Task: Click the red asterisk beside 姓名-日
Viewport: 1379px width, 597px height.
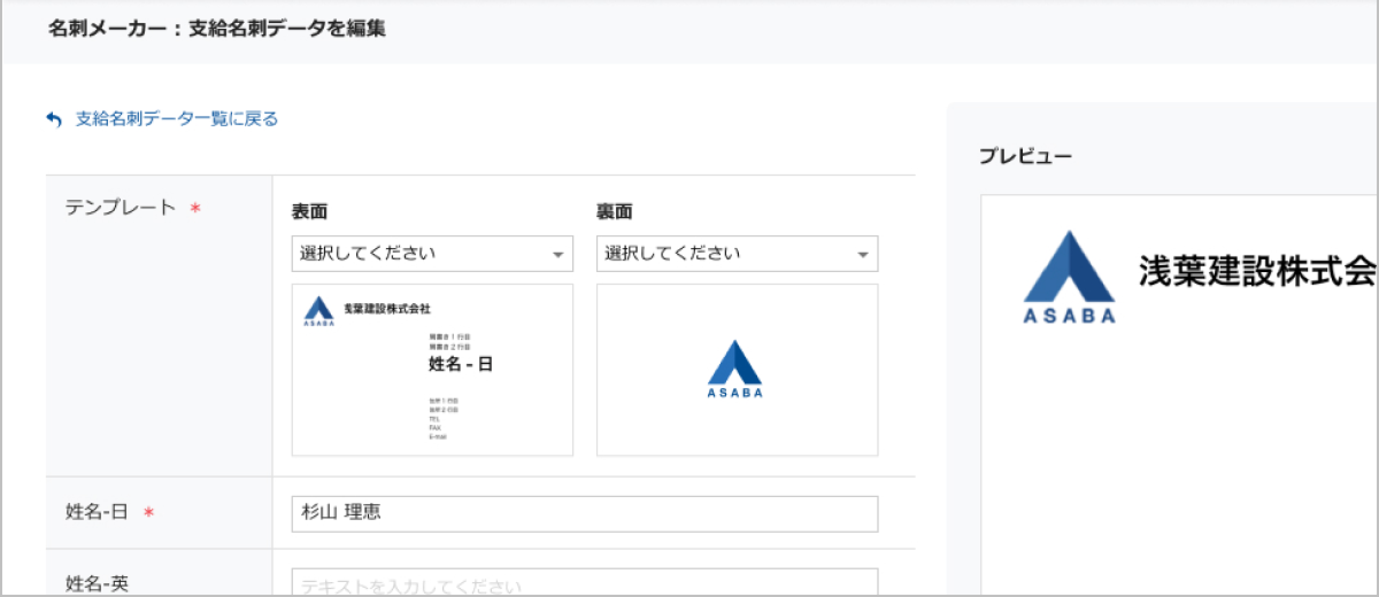Action: [x=149, y=512]
